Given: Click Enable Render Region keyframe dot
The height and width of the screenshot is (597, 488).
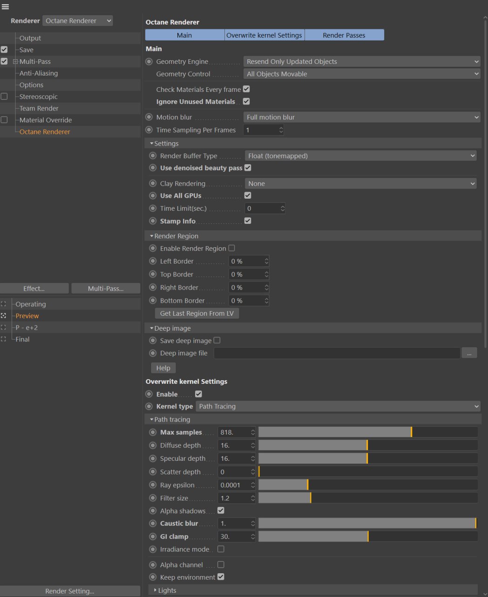Looking at the screenshot, I should tap(153, 249).
